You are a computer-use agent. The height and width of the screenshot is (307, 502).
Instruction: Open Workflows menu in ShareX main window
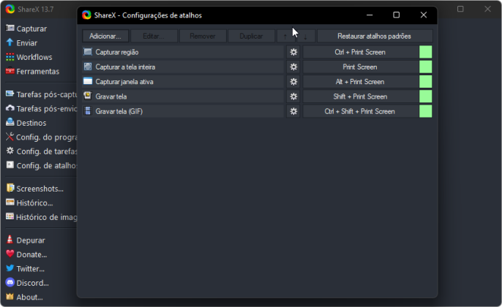[x=29, y=57]
